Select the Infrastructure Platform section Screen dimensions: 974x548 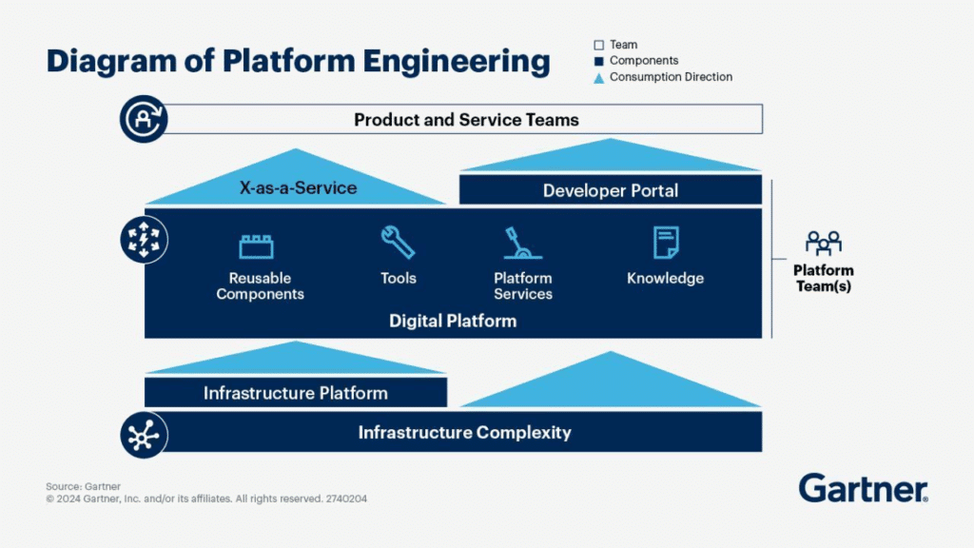[295, 392]
